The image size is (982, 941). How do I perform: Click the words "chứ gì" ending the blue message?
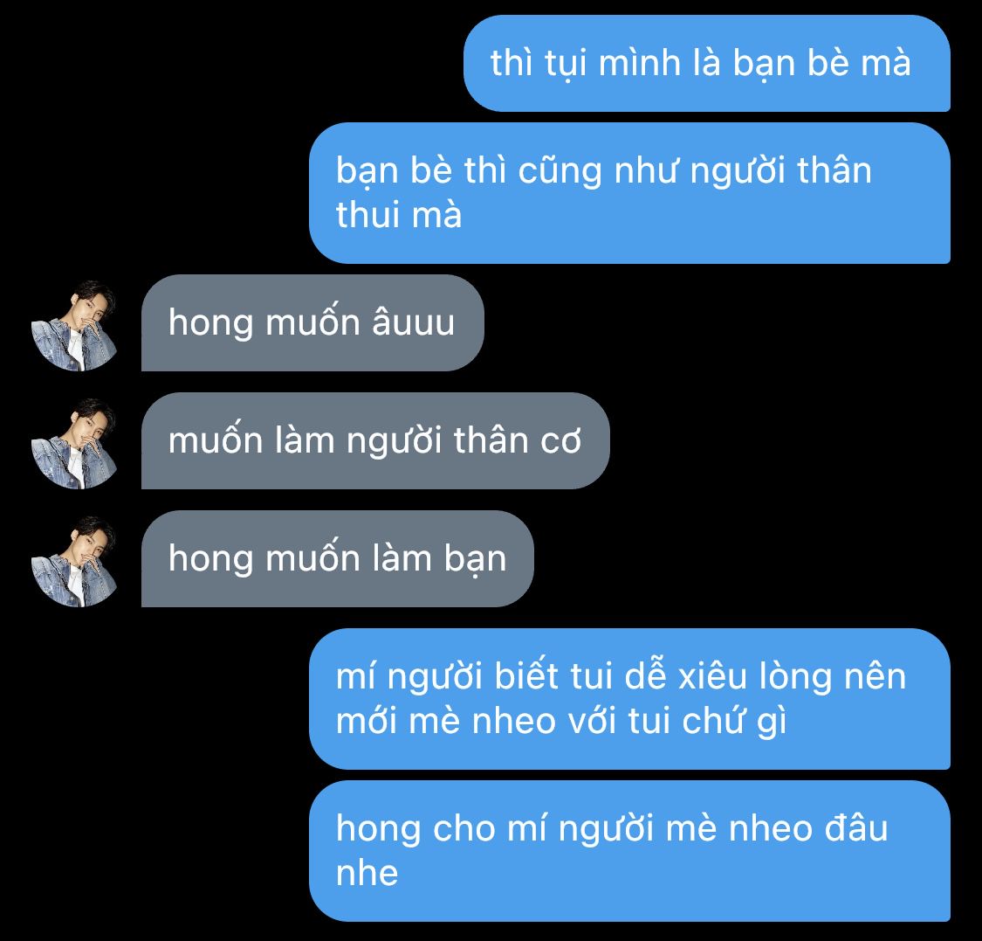(x=734, y=721)
